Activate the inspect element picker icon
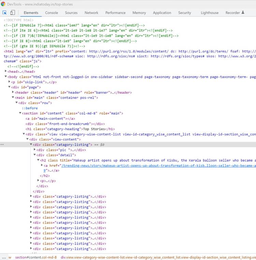 (x=4, y=13)
